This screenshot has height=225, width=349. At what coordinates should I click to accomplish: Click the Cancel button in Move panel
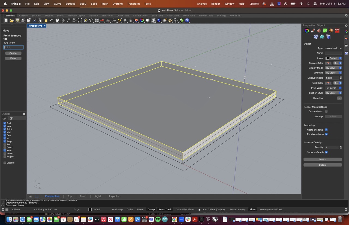tap(13, 53)
